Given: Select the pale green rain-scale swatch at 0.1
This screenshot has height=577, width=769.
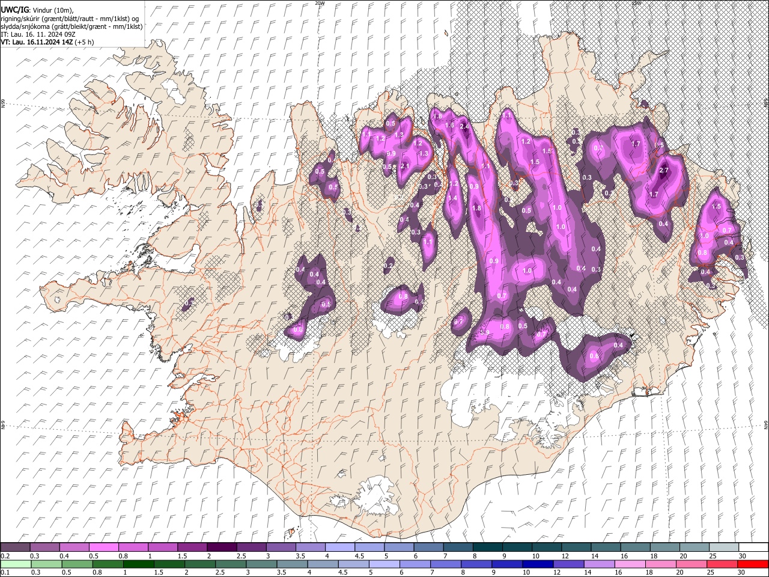Looking at the screenshot, I should click(15, 564).
